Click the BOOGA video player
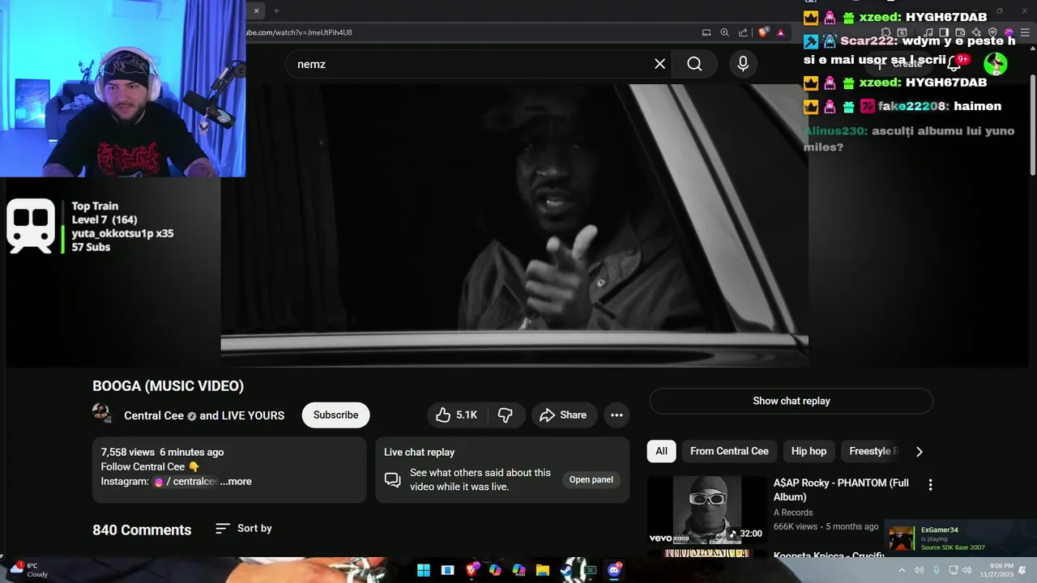Viewport: 1037px width, 583px height. click(514, 225)
